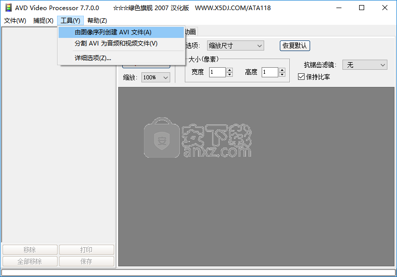Maximize the AVD Video Processor window

[362, 8]
